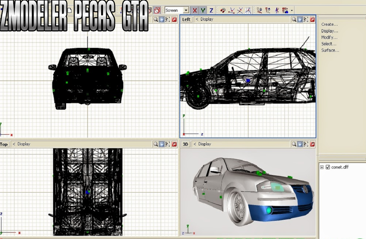
Task: Select zoom tool in Top viewport
Action: point(156,144)
